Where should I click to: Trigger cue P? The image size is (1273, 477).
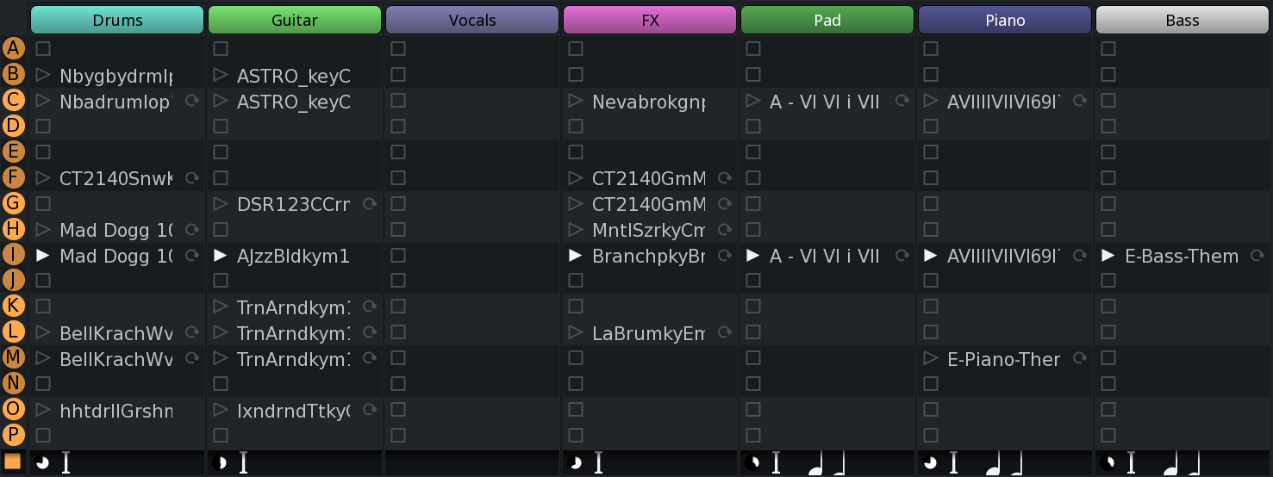click(x=13, y=434)
